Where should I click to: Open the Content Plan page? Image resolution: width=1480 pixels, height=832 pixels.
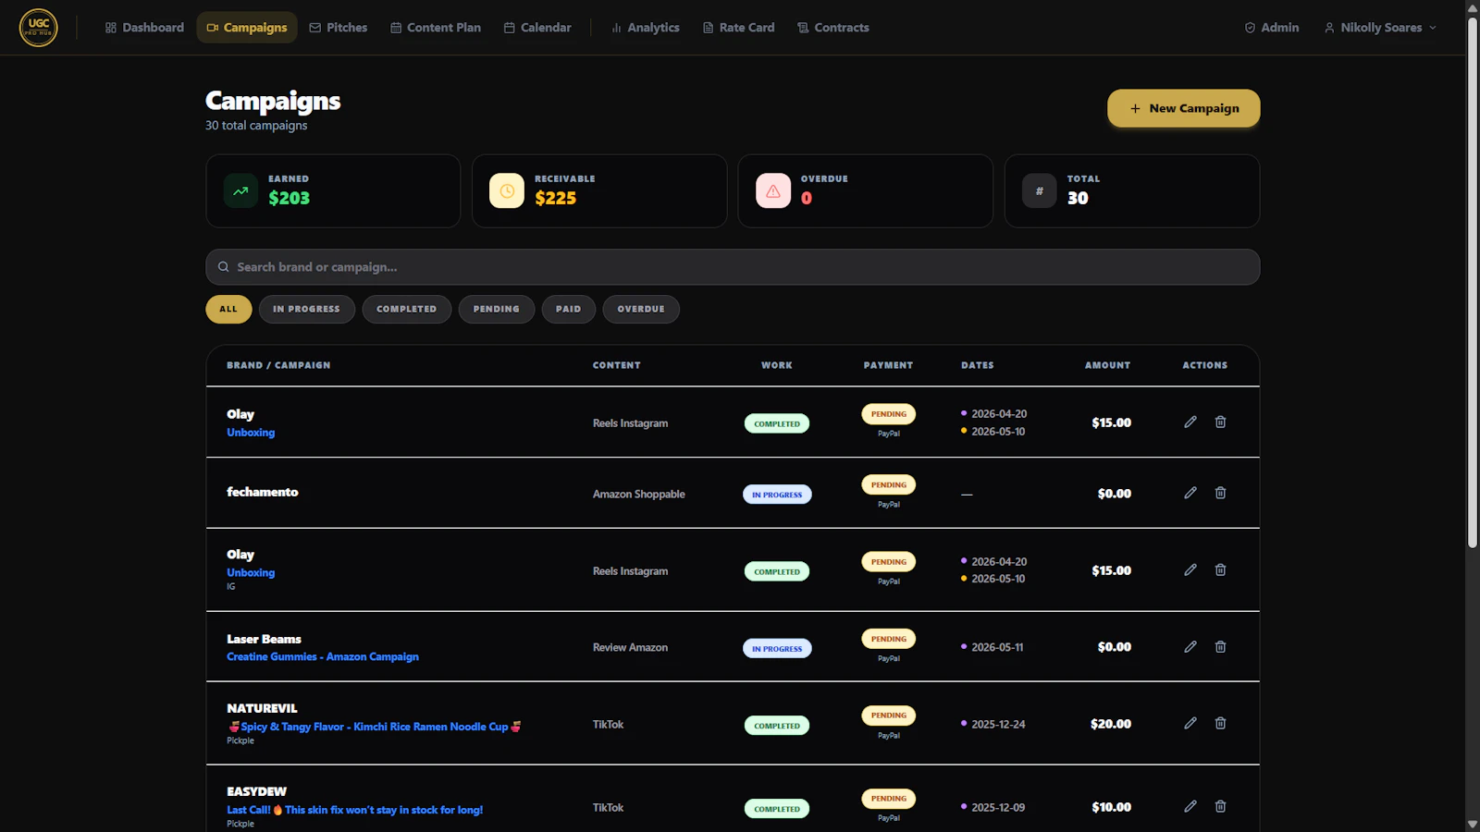[436, 28]
